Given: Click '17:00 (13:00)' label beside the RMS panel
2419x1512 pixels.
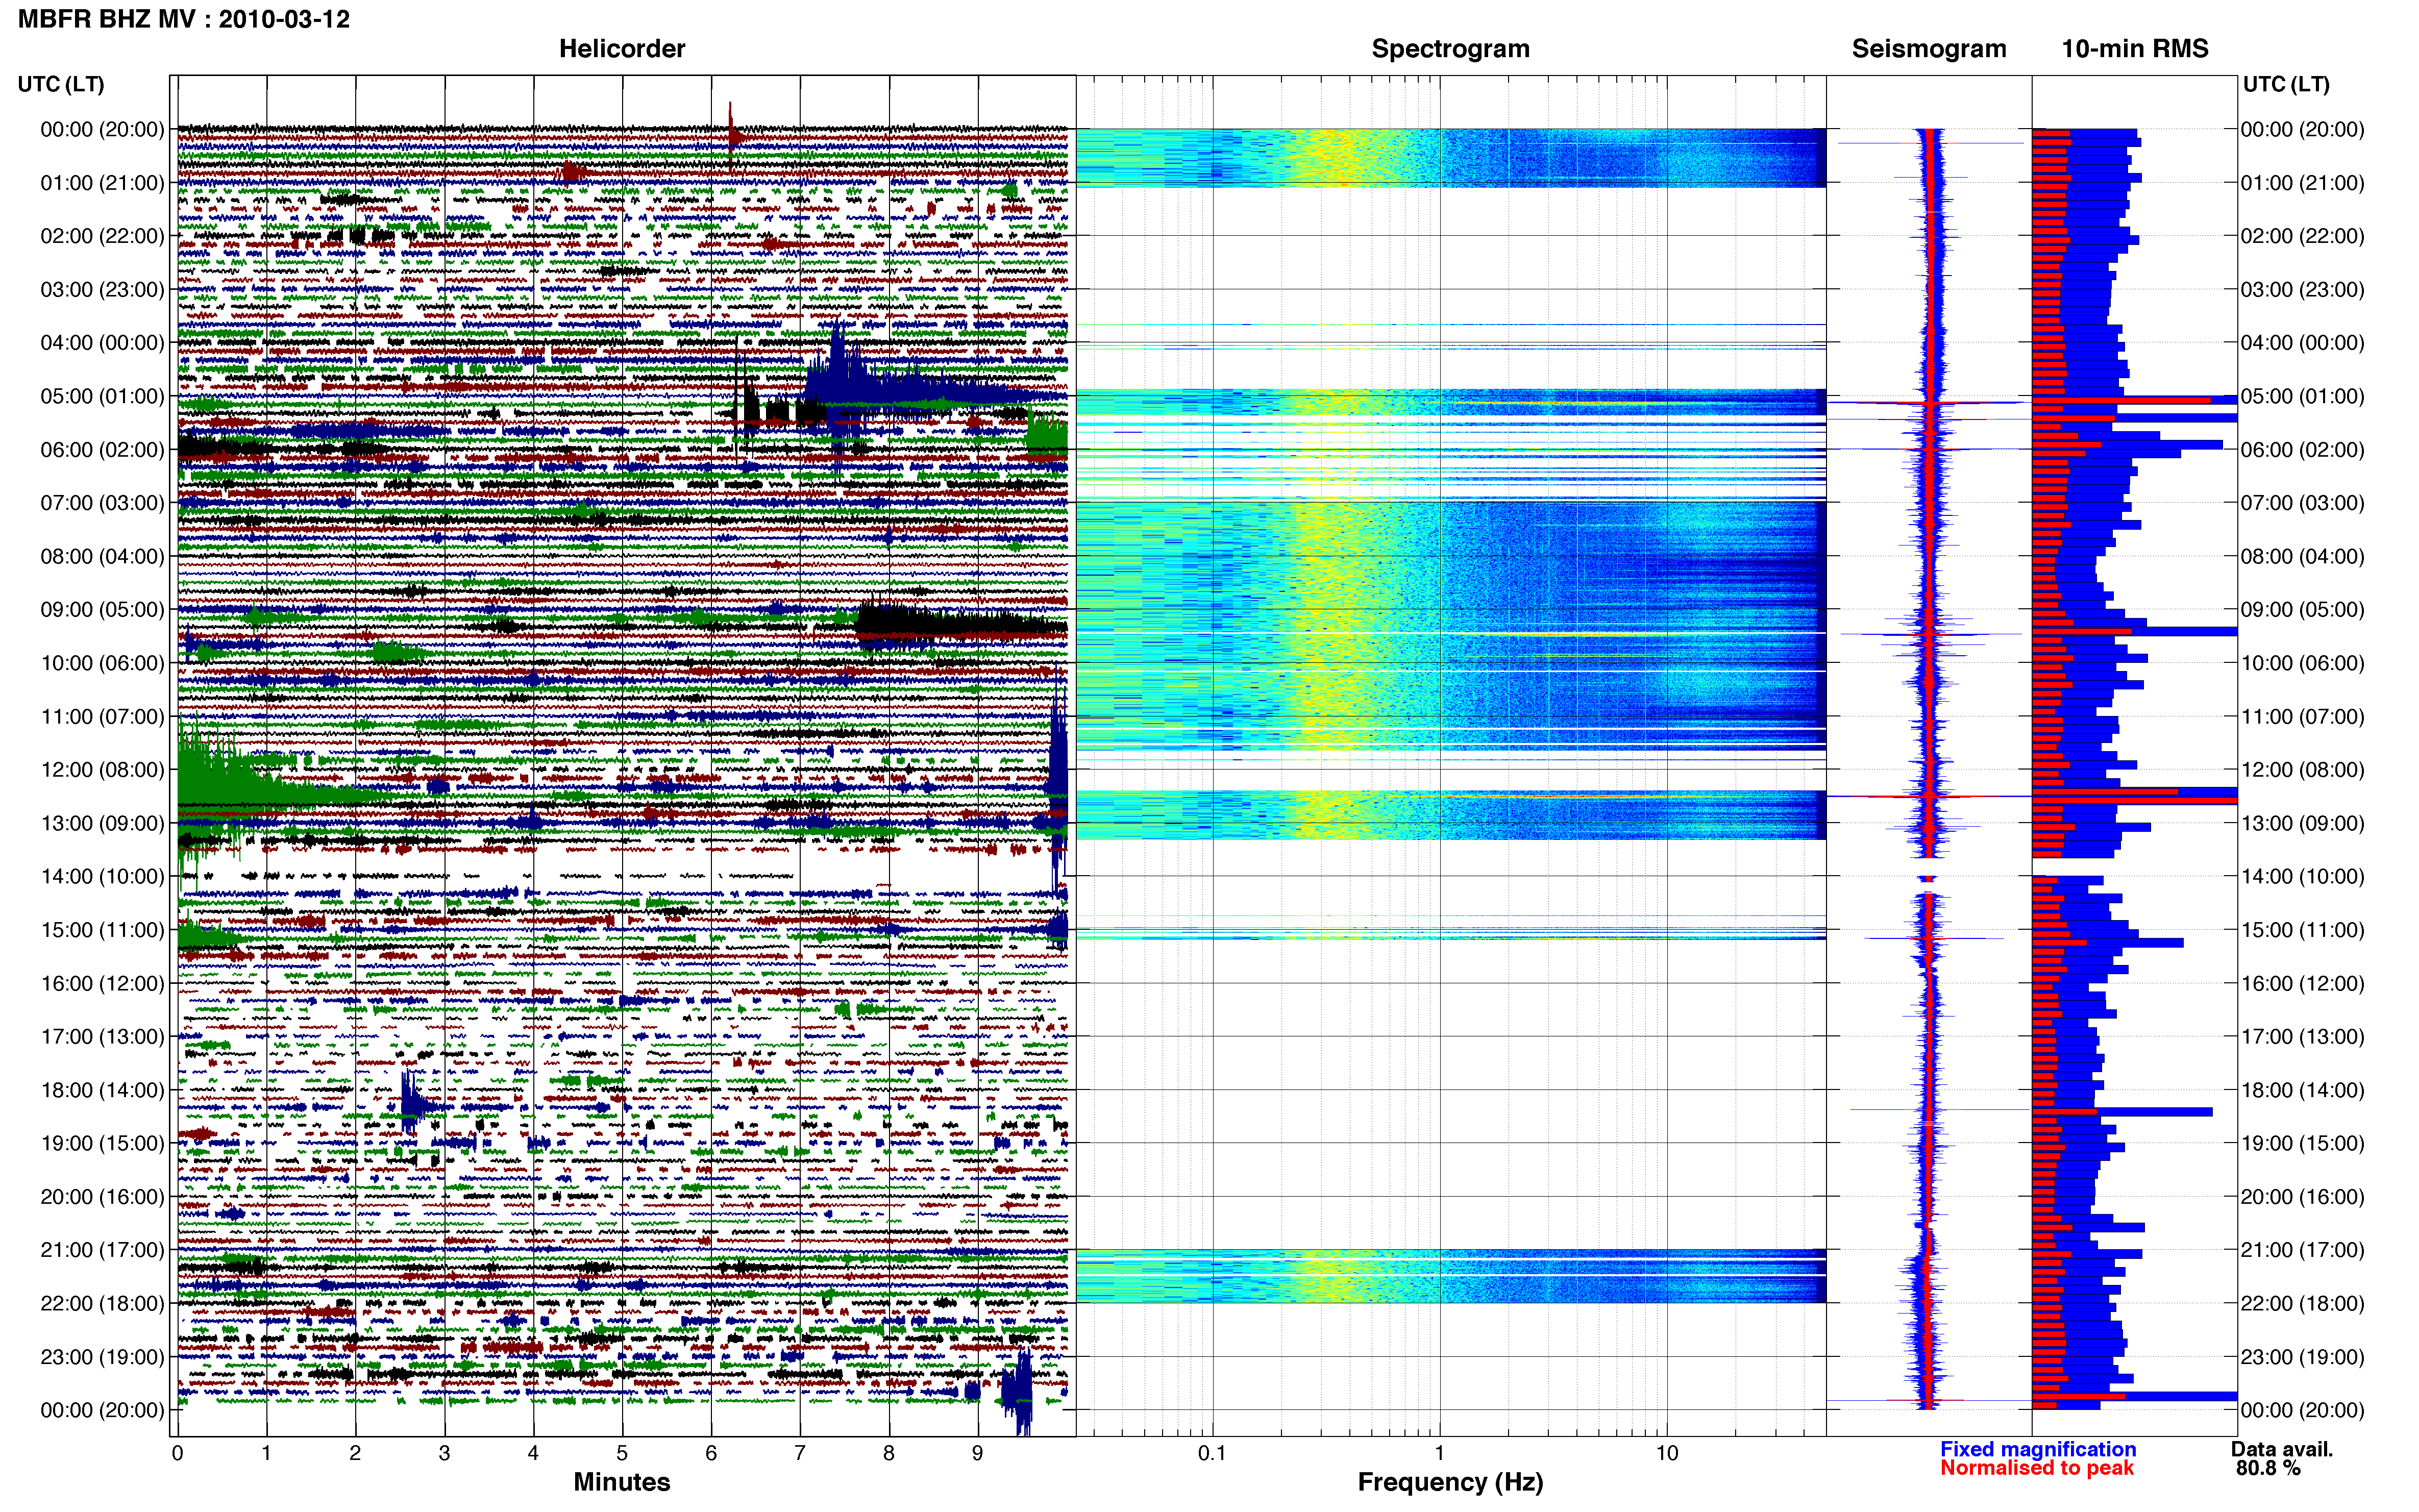Looking at the screenshot, I should point(2302,1037).
